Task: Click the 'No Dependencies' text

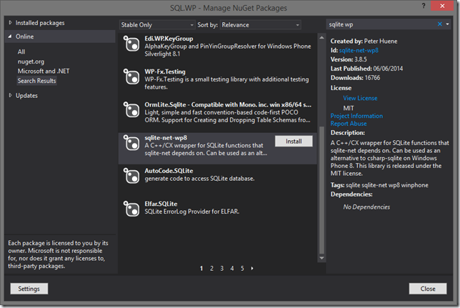Action: pos(366,207)
